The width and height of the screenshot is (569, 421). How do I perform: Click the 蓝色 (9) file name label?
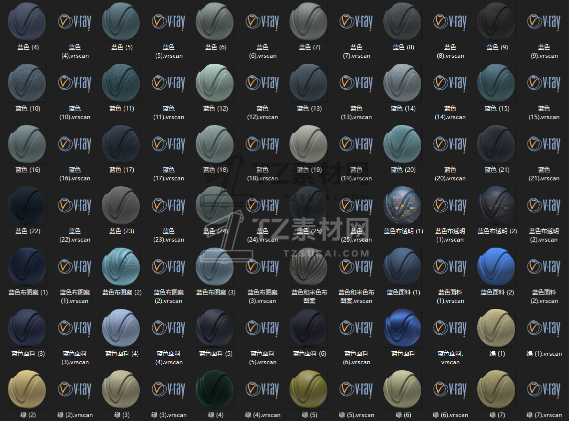coord(497,47)
